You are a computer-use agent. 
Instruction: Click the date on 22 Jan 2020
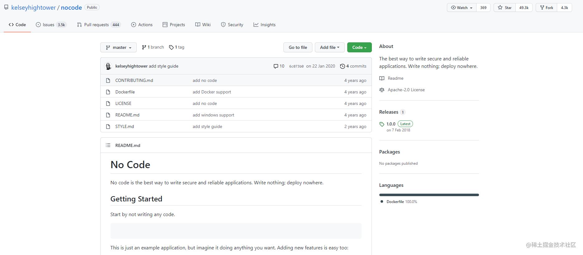pos(320,66)
